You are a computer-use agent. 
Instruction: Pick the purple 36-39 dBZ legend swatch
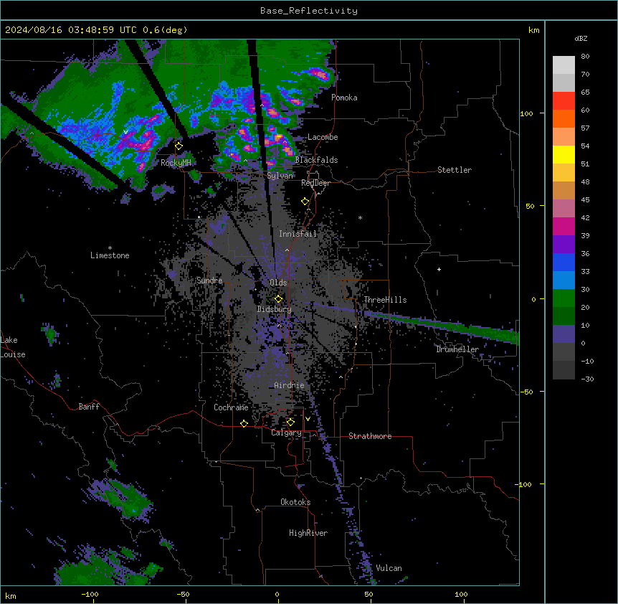(x=564, y=245)
